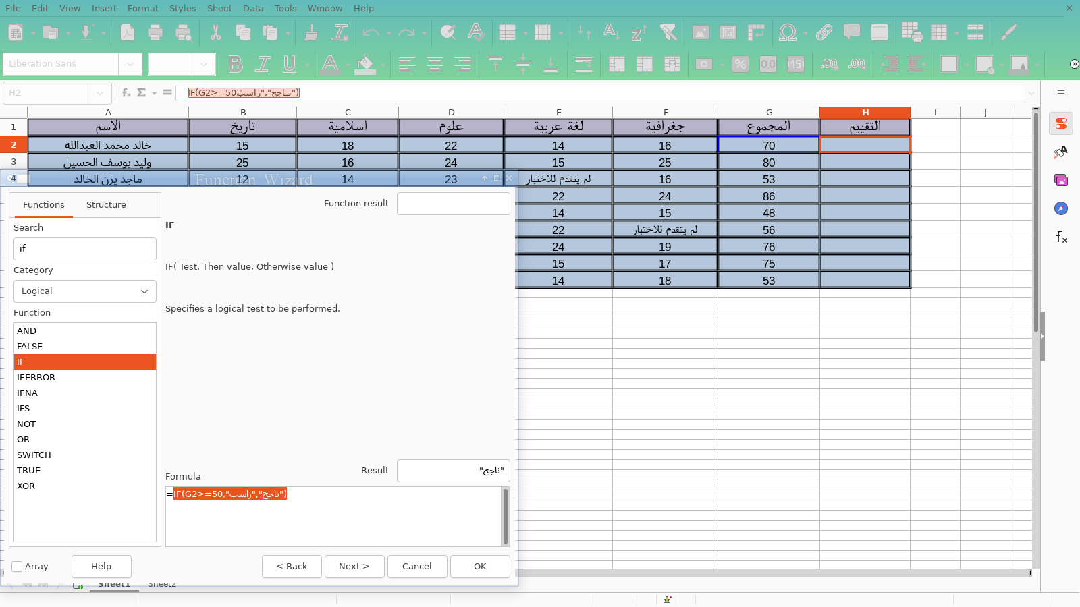The height and width of the screenshot is (607, 1080).
Task: Click the Bold formatting icon
Action: 235,64
